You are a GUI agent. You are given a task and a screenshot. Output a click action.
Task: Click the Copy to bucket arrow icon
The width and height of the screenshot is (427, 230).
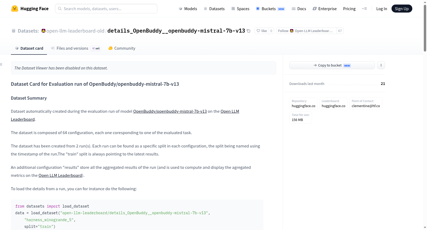point(315,65)
